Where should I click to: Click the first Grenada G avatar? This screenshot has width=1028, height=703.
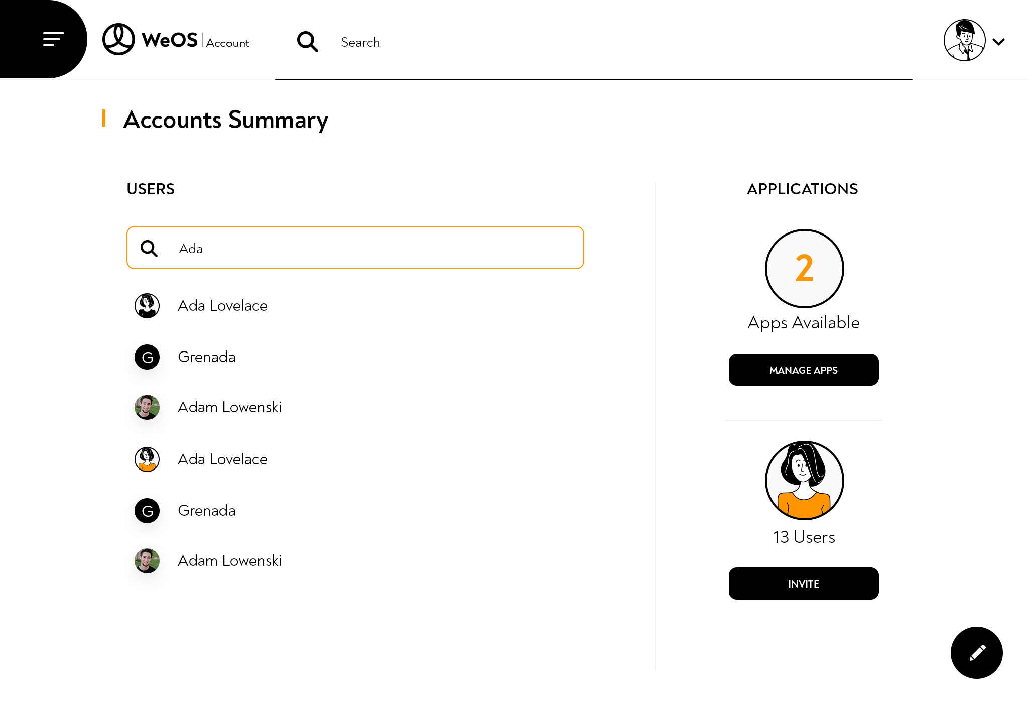point(147,357)
